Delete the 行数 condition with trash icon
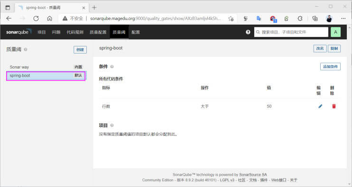352x187 pixels. pos(334,106)
